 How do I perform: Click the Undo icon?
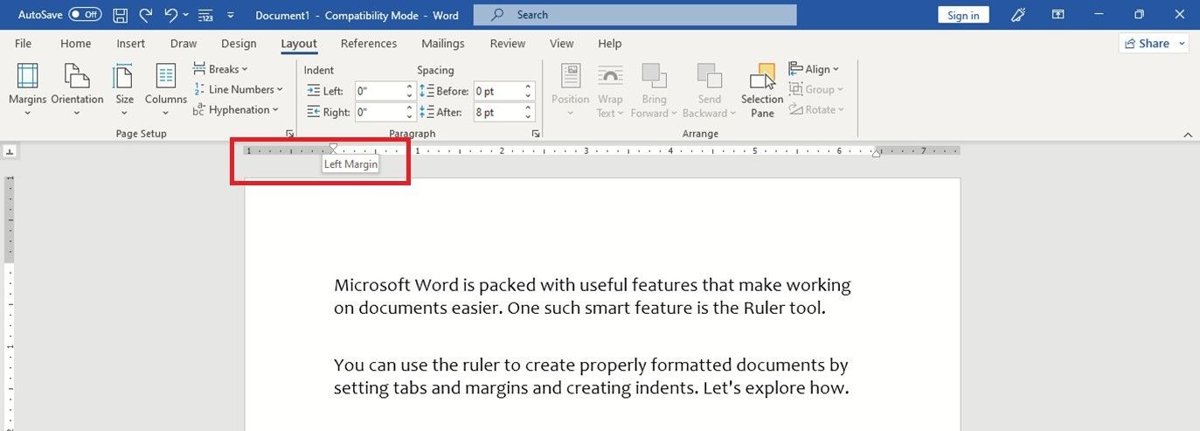(171, 15)
